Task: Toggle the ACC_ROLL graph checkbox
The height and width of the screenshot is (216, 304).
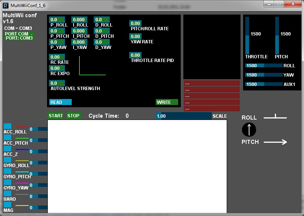Action: (7, 126)
